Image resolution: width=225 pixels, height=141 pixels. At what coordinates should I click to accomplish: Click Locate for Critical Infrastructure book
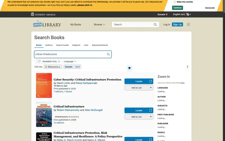tap(139, 110)
